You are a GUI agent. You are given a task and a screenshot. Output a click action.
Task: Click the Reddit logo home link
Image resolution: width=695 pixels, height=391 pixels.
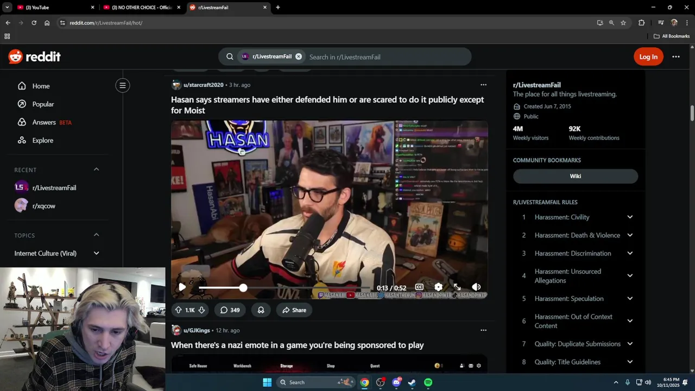pyautogui.click(x=34, y=56)
